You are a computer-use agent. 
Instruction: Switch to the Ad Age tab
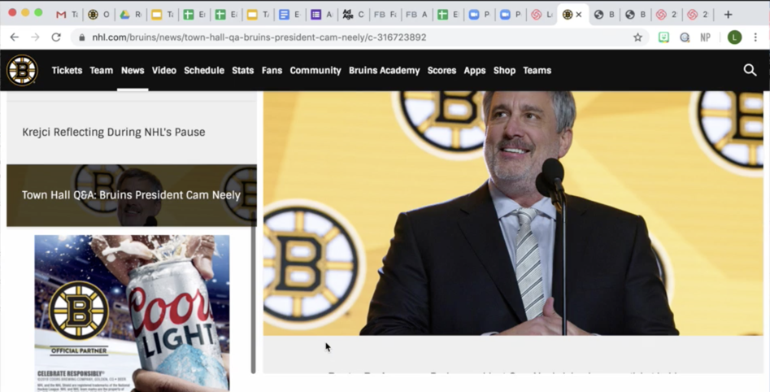click(353, 15)
